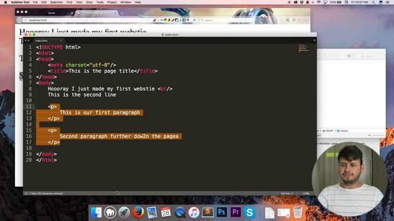394x221 pixels.
Task: Open Firefox from the Dock
Action: (x=138, y=212)
